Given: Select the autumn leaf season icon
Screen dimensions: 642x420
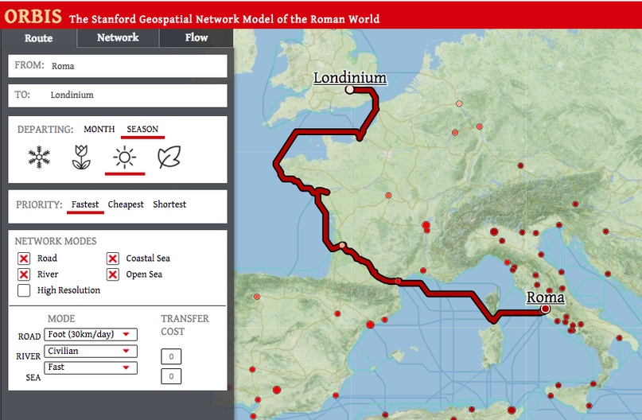Looking at the screenshot, I should (x=169, y=157).
